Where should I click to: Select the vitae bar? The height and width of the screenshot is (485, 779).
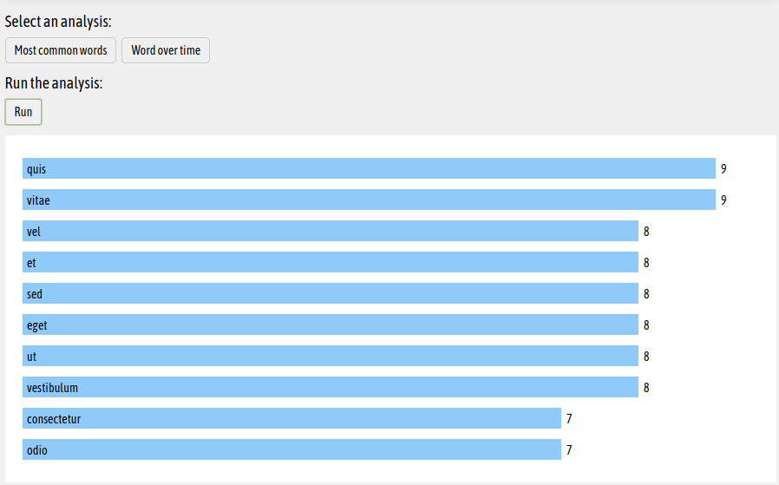[369, 200]
